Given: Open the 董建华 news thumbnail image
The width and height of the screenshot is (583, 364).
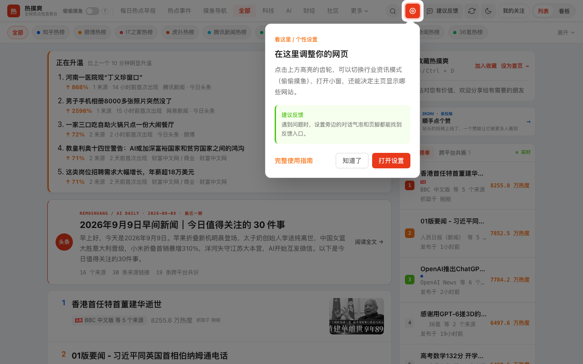Looking at the screenshot, I should (x=357, y=316).
